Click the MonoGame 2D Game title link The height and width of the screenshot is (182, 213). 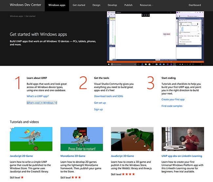pos(73,156)
